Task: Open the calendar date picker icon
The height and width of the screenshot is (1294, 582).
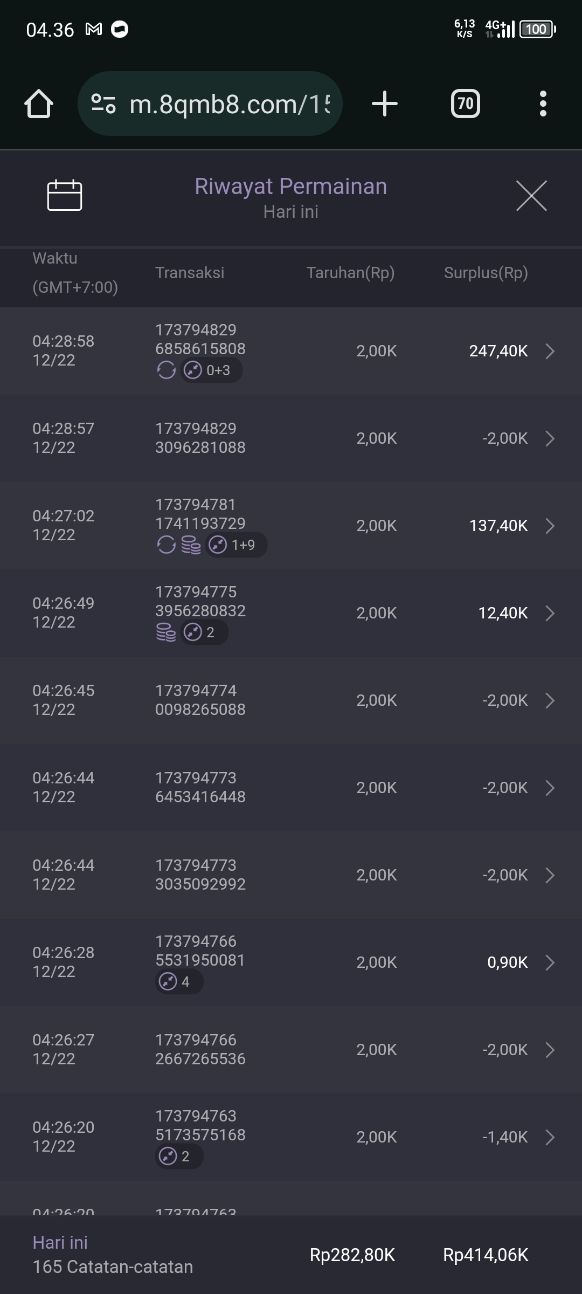Action: coord(65,195)
